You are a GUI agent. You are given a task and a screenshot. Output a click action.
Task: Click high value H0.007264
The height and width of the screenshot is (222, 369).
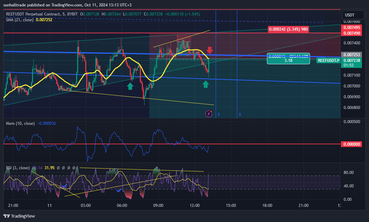111,14
